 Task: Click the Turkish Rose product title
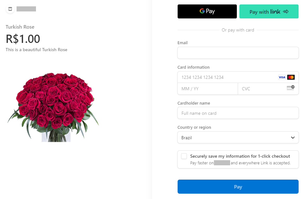20,27
